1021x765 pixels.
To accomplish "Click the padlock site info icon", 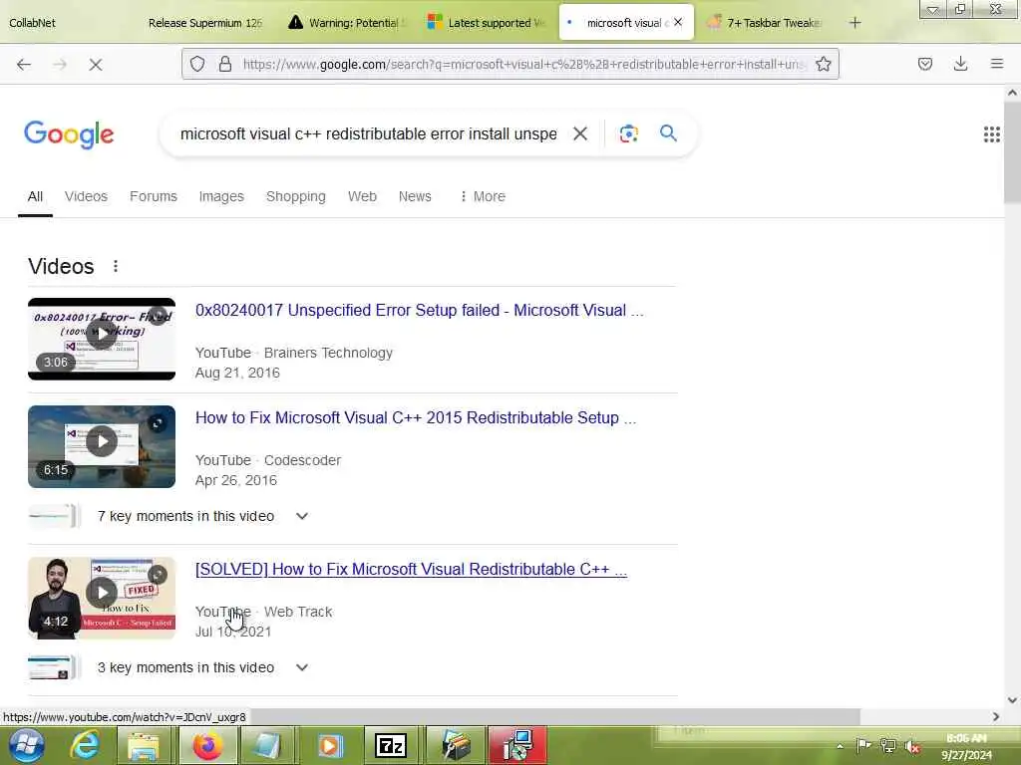I will (x=225, y=64).
